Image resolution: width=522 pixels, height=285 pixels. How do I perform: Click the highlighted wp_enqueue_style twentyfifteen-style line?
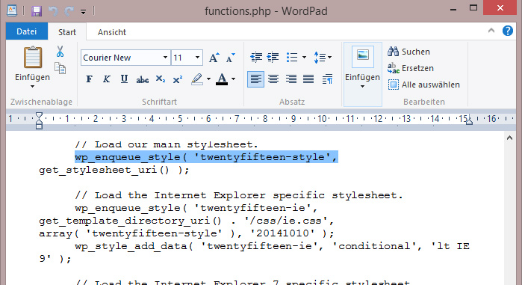pos(206,157)
